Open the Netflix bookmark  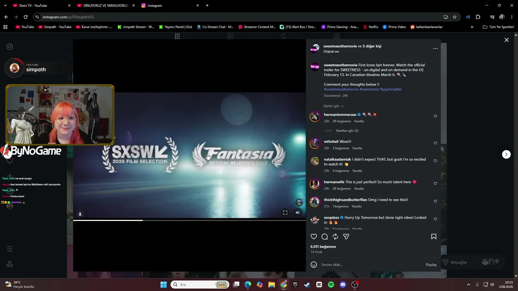click(370, 27)
